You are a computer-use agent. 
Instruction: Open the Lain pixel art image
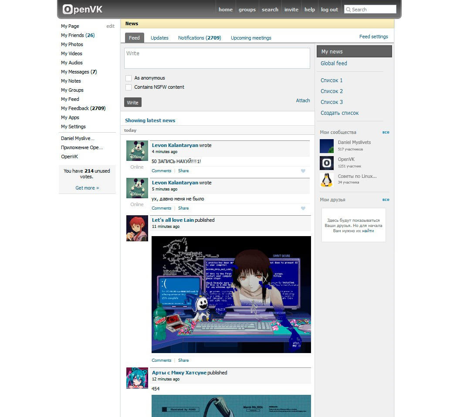pos(231,294)
